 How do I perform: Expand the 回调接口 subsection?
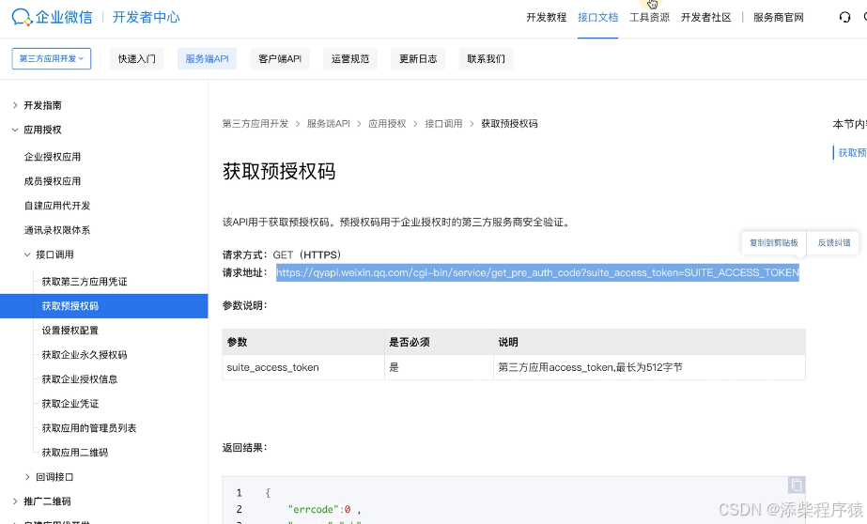(x=27, y=477)
